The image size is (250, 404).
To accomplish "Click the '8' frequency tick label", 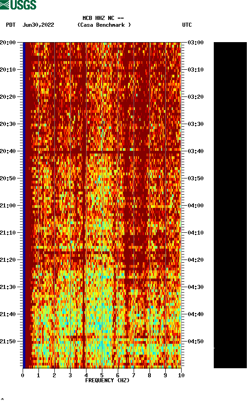I will coord(149,375).
